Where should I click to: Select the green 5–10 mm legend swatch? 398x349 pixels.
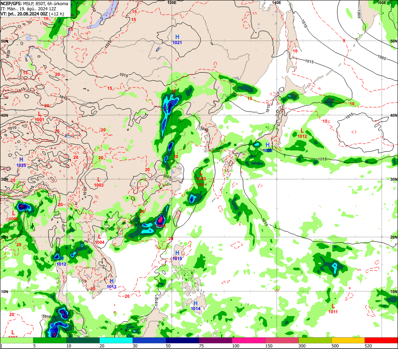pos(50,340)
